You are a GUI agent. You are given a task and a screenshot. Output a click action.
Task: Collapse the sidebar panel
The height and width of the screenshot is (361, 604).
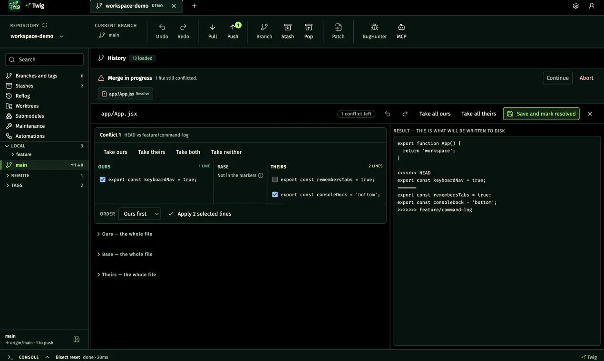77,339
